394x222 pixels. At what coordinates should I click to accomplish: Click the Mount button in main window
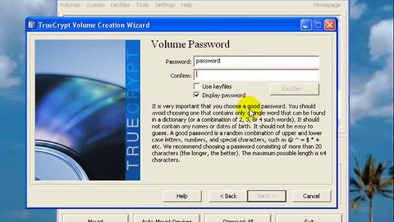[x=95, y=218]
